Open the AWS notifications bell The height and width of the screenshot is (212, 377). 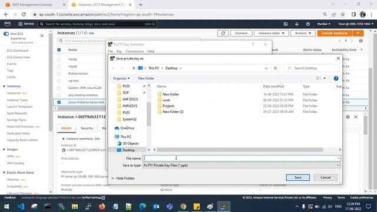click(x=297, y=24)
